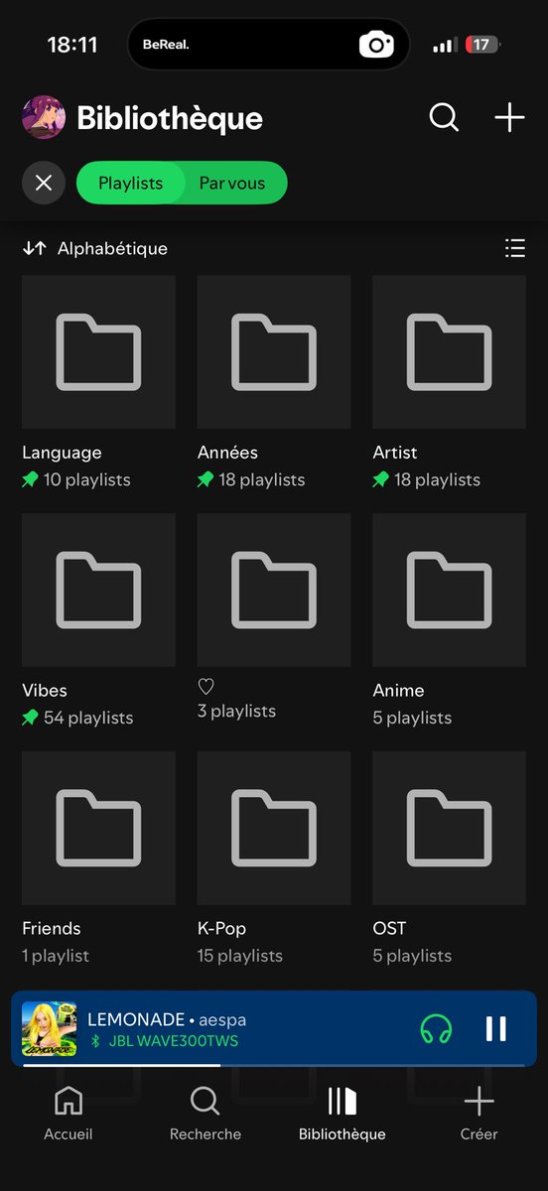Image resolution: width=548 pixels, height=1191 pixels.
Task: Click the mini player progress bar
Action: pos(274,1064)
